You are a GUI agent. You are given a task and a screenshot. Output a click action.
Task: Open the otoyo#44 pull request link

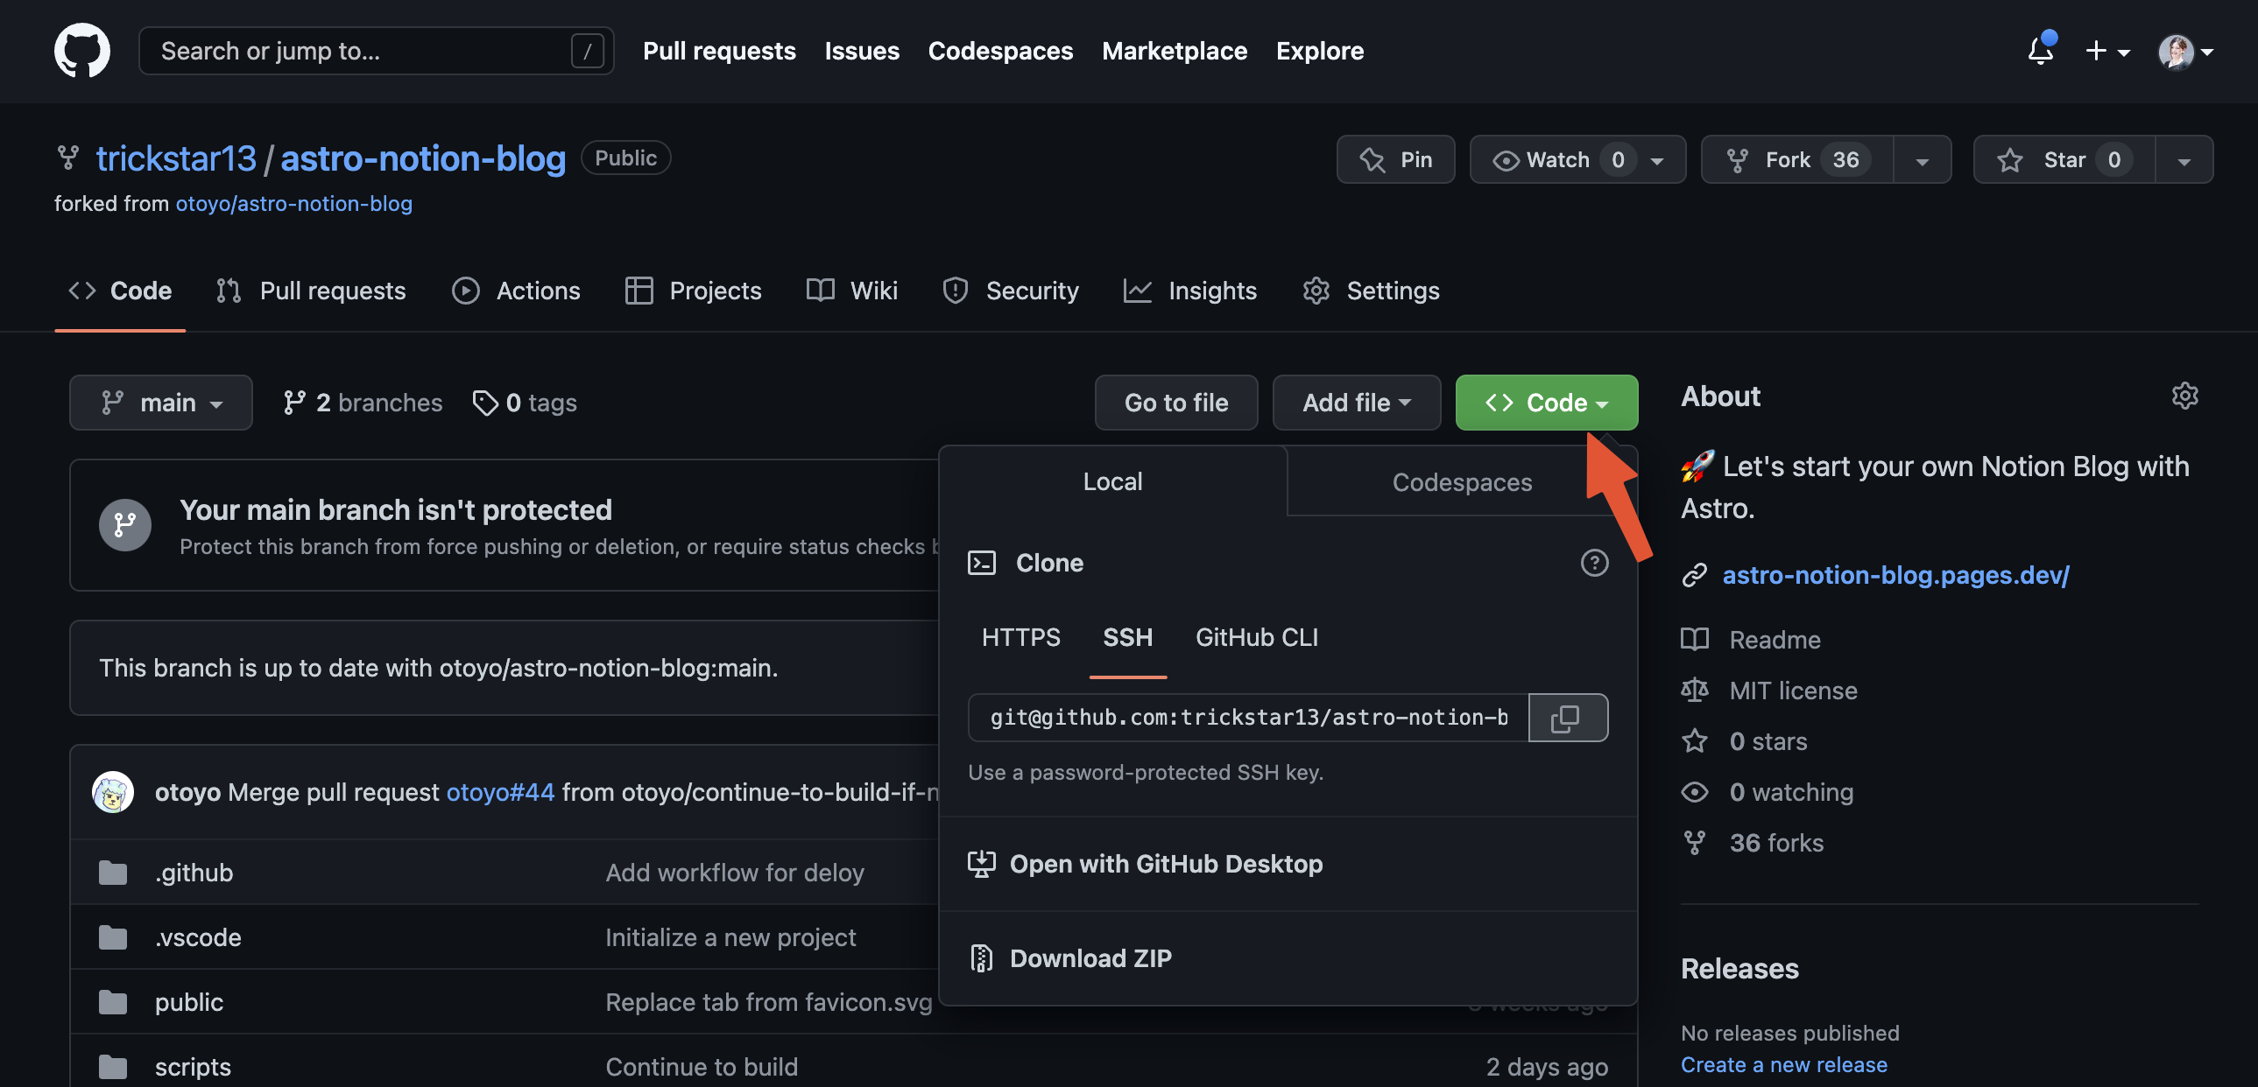click(x=500, y=792)
